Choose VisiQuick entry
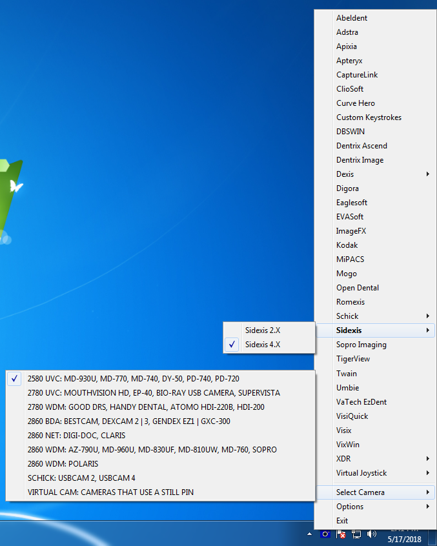The width and height of the screenshot is (437, 546). click(376, 416)
